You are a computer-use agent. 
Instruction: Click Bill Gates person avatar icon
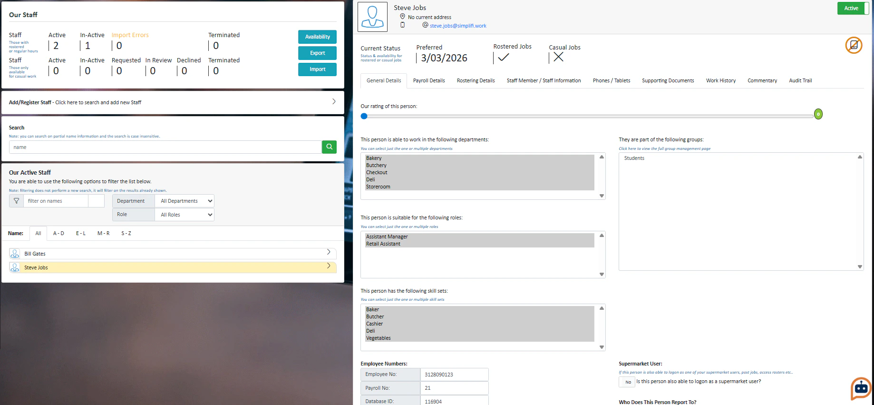click(15, 254)
